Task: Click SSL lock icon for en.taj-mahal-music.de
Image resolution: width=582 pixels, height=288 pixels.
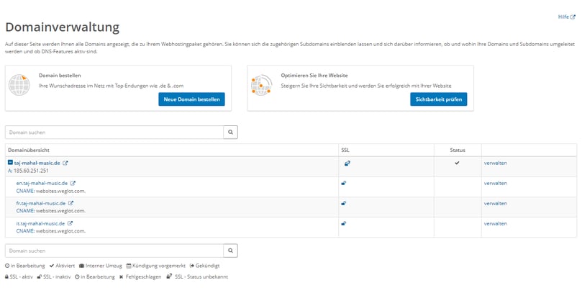Action: click(x=344, y=183)
